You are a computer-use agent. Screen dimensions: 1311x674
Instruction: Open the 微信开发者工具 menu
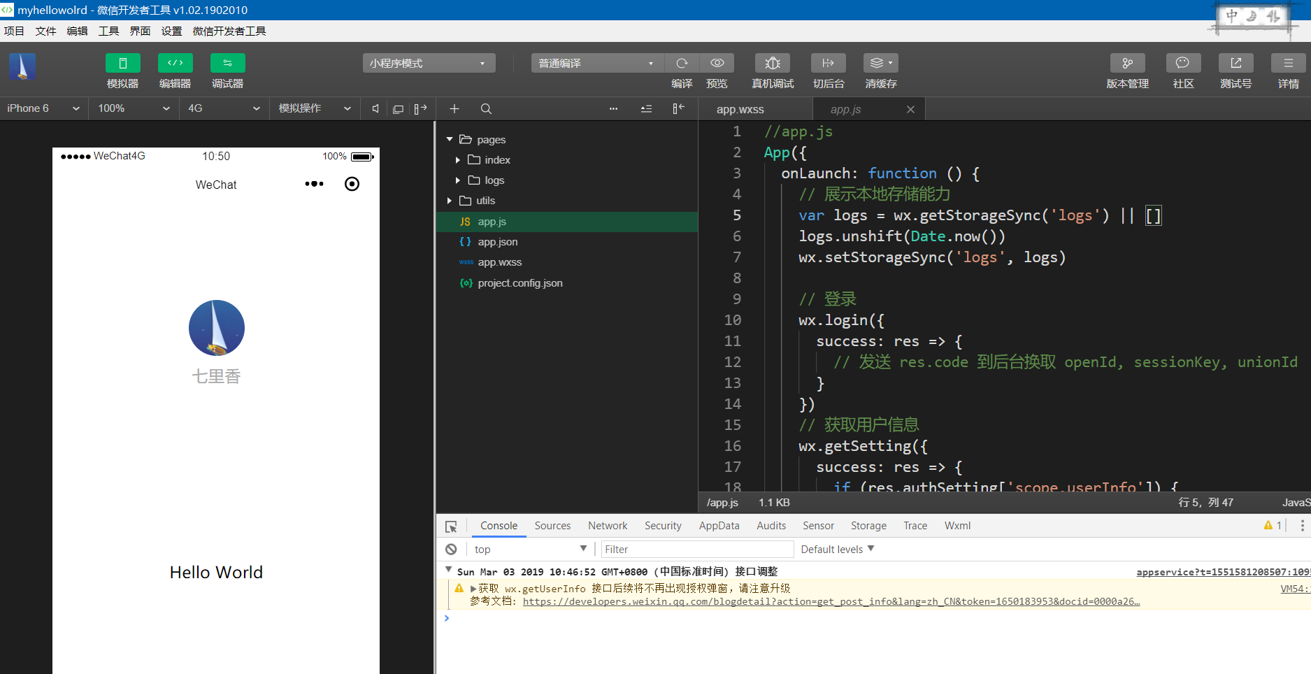(x=229, y=31)
